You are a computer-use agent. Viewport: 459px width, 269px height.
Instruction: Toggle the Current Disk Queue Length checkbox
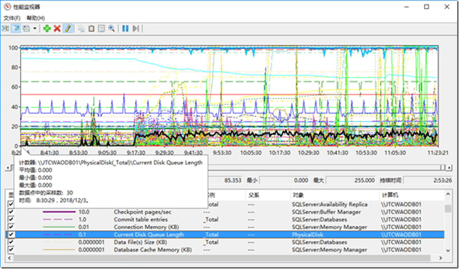coord(11,234)
